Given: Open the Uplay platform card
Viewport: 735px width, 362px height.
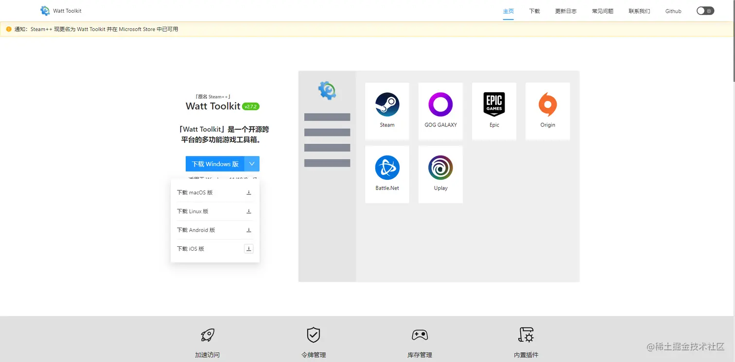Looking at the screenshot, I should coord(440,174).
